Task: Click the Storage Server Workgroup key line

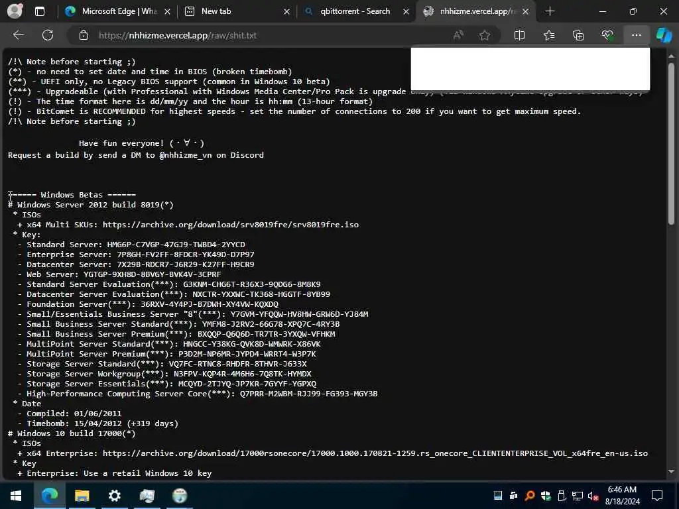Action: point(164,374)
